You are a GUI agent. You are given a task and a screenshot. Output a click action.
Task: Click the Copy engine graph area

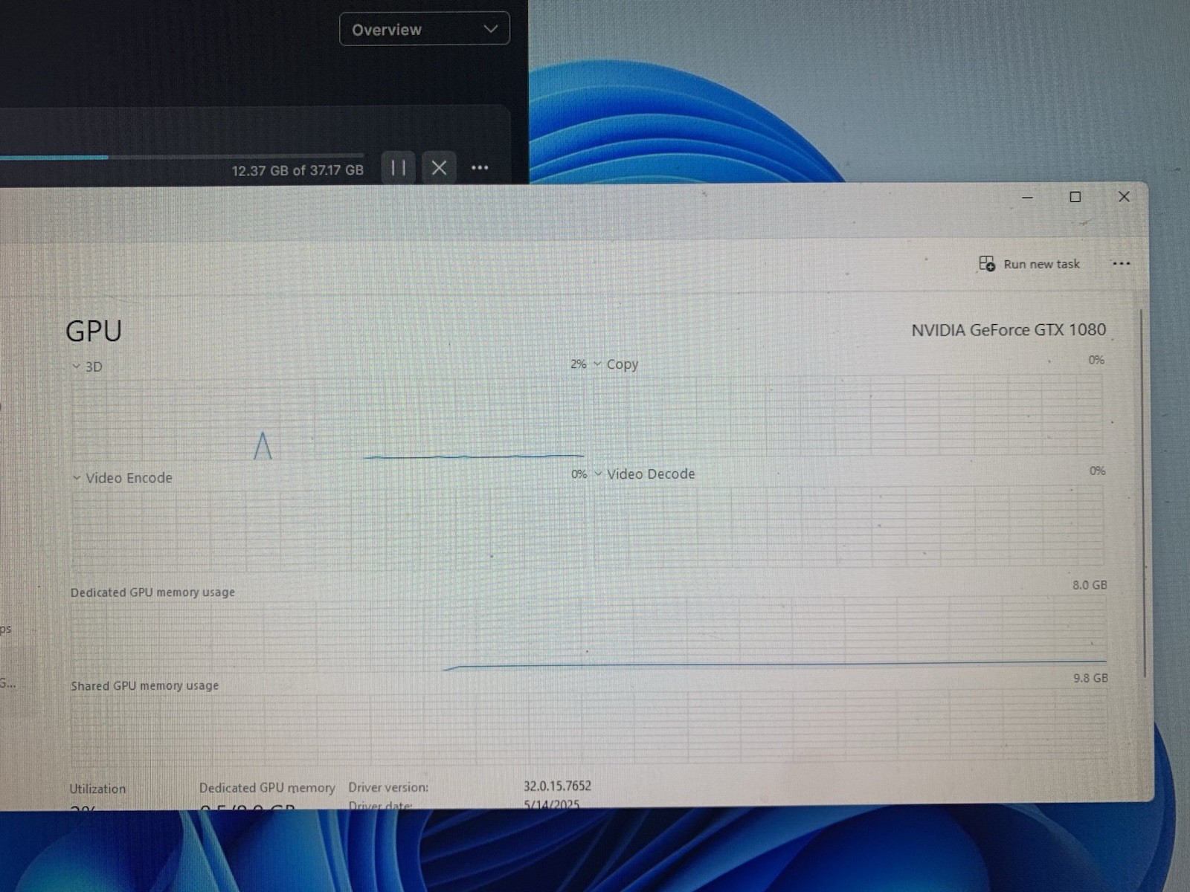click(x=848, y=415)
